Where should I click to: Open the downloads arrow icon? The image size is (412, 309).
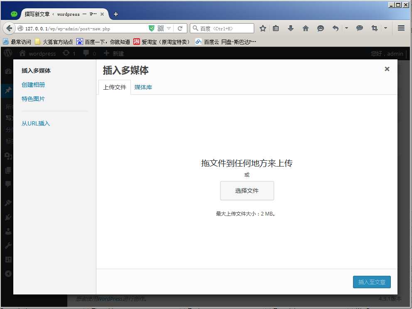tap(291, 28)
